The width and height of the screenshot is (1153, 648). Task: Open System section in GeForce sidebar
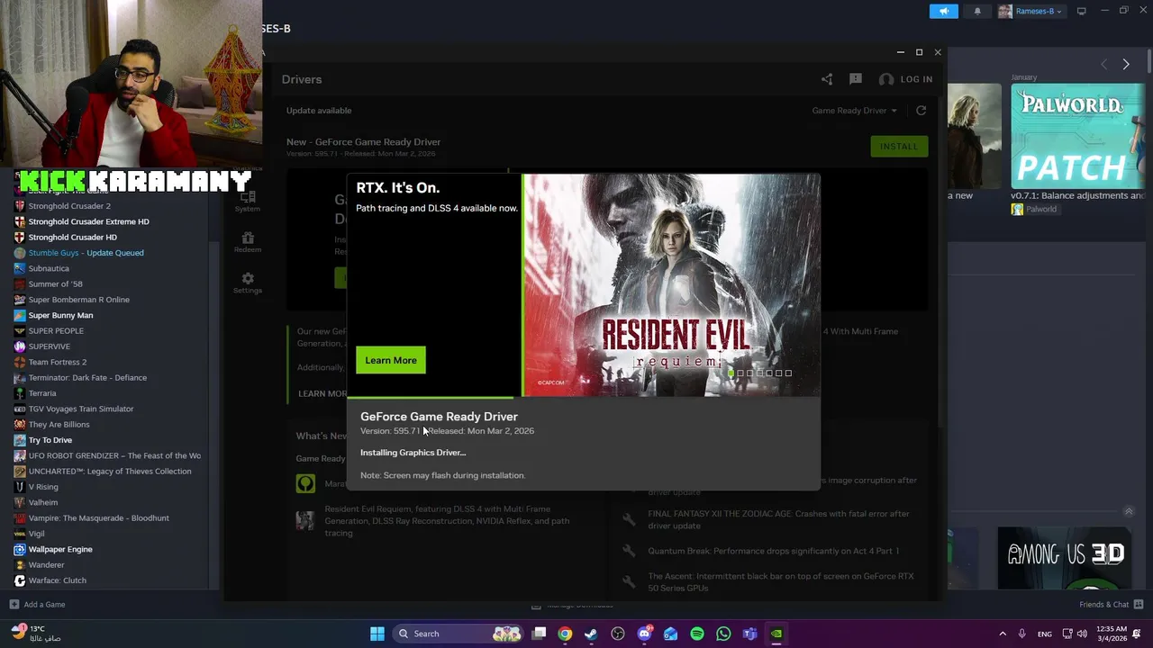248,202
